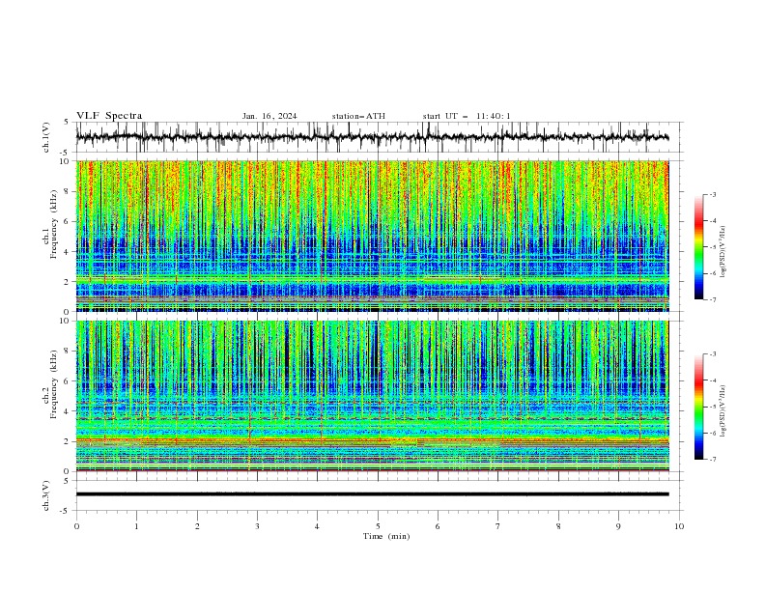Click the 'Time (min)' axis label
Viewport: 765px width, 591px height.
[386, 536]
